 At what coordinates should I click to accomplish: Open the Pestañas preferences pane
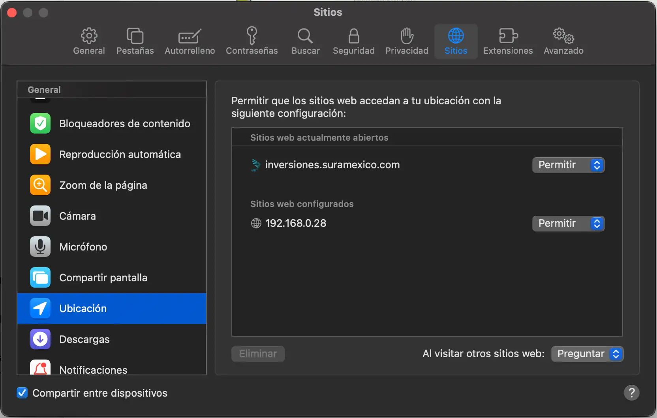pos(135,41)
